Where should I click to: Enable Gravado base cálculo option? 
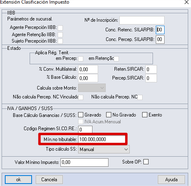[x=80, y=115]
